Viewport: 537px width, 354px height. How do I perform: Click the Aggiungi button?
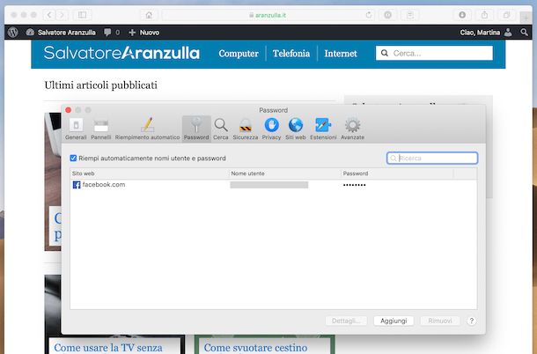click(394, 321)
